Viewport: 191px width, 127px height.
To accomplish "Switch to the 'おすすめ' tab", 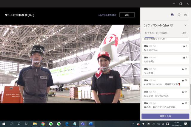I will (149, 33).
